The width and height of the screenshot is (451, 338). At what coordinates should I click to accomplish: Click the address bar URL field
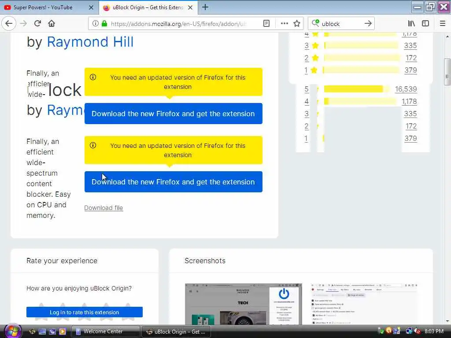pyautogui.click(x=178, y=24)
